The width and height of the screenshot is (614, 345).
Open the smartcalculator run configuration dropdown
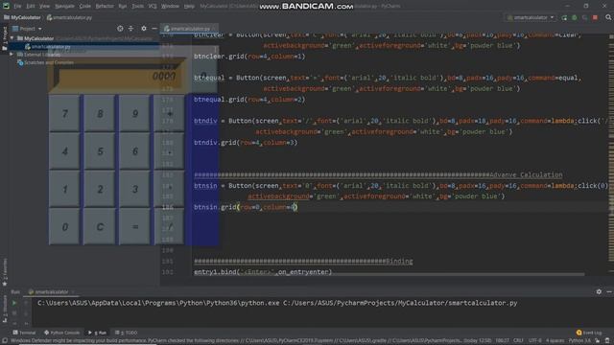point(531,17)
